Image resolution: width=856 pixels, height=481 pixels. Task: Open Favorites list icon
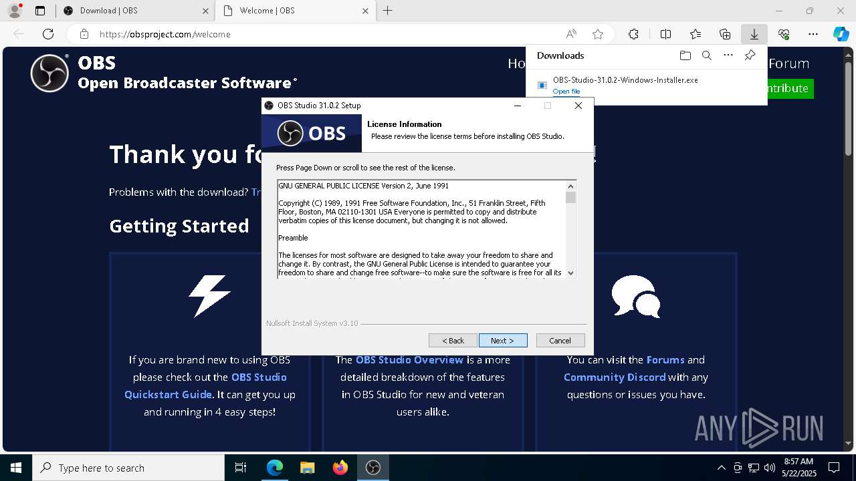(695, 34)
